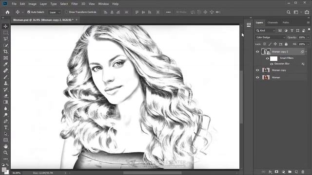The image size is (312, 175).
Task: Select the Crop tool
Action: [5, 52]
